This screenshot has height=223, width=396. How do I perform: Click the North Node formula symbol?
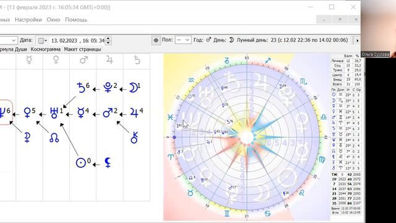[x=54, y=138]
